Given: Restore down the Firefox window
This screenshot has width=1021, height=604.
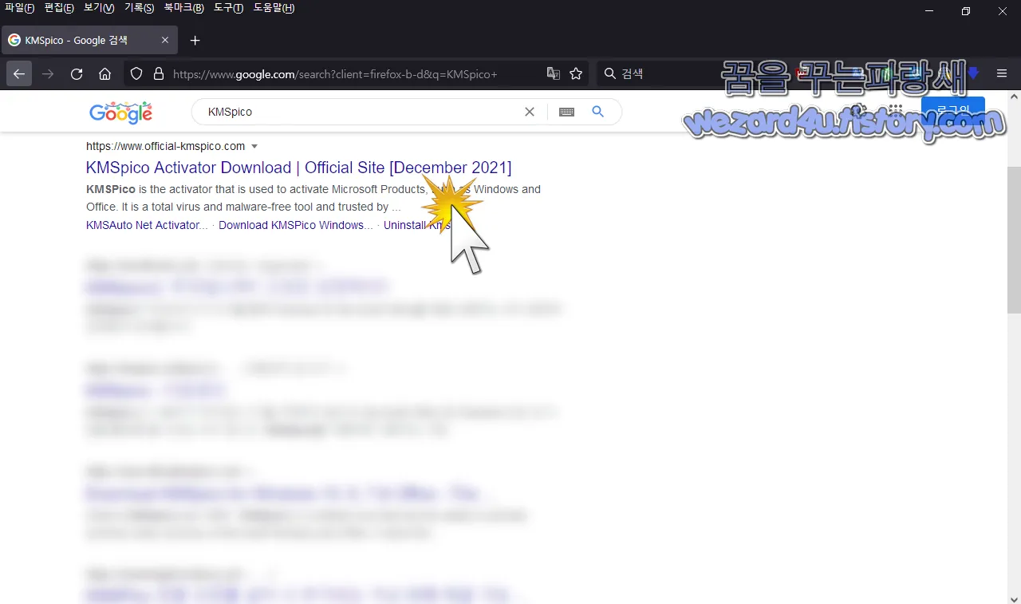Looking at the screenshot, I should 966,11.
